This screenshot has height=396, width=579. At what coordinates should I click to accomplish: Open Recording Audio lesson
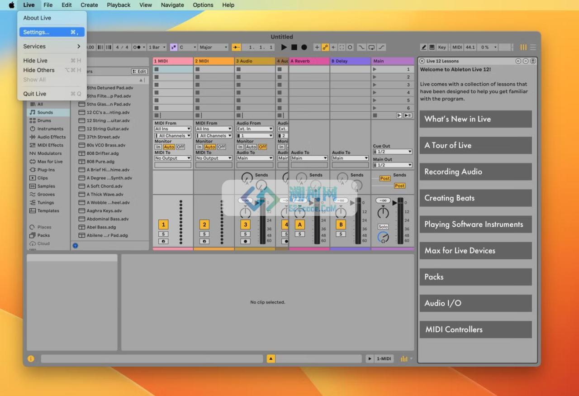pyautogui.click(x=475, y=172)
